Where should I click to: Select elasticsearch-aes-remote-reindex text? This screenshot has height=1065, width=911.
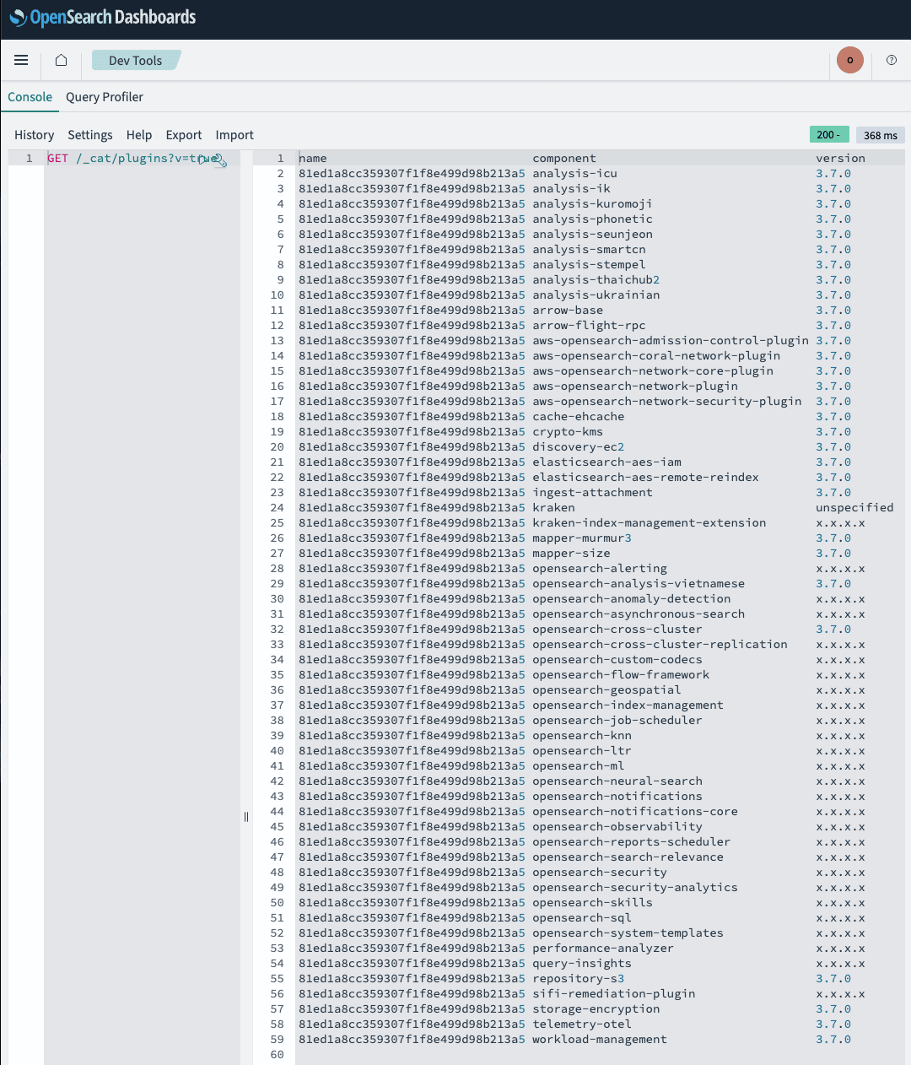pos(645,477)
